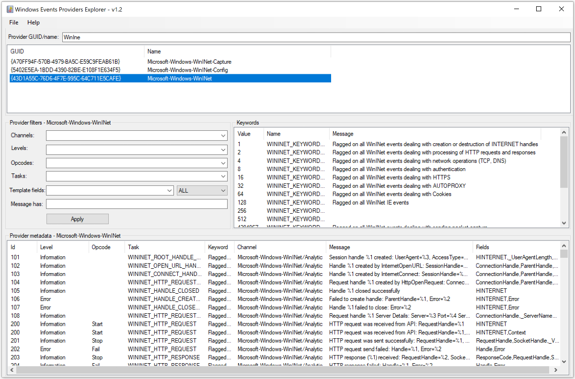The height and width of the screenshot is (379, 575).
Task: Click the metadata horizontal scroll-left arrow
Action: [12, 370]
